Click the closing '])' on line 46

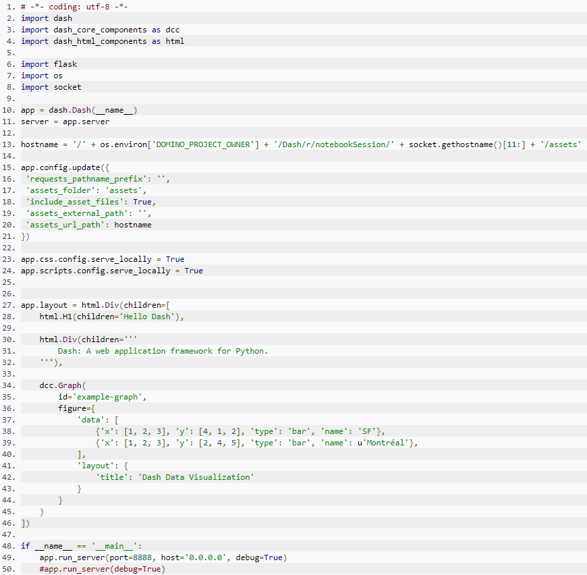point(25,523)
